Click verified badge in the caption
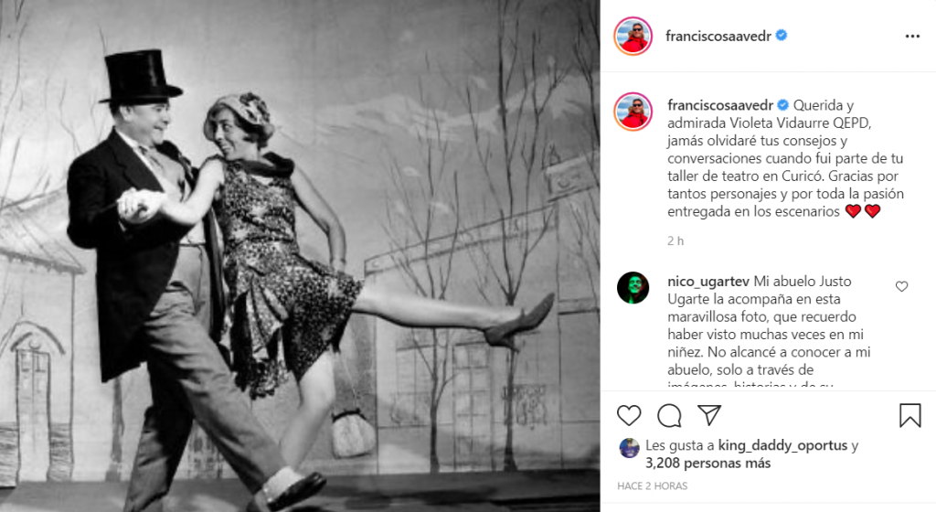Screen dimensions: 936x512 [x=782, y=105]
